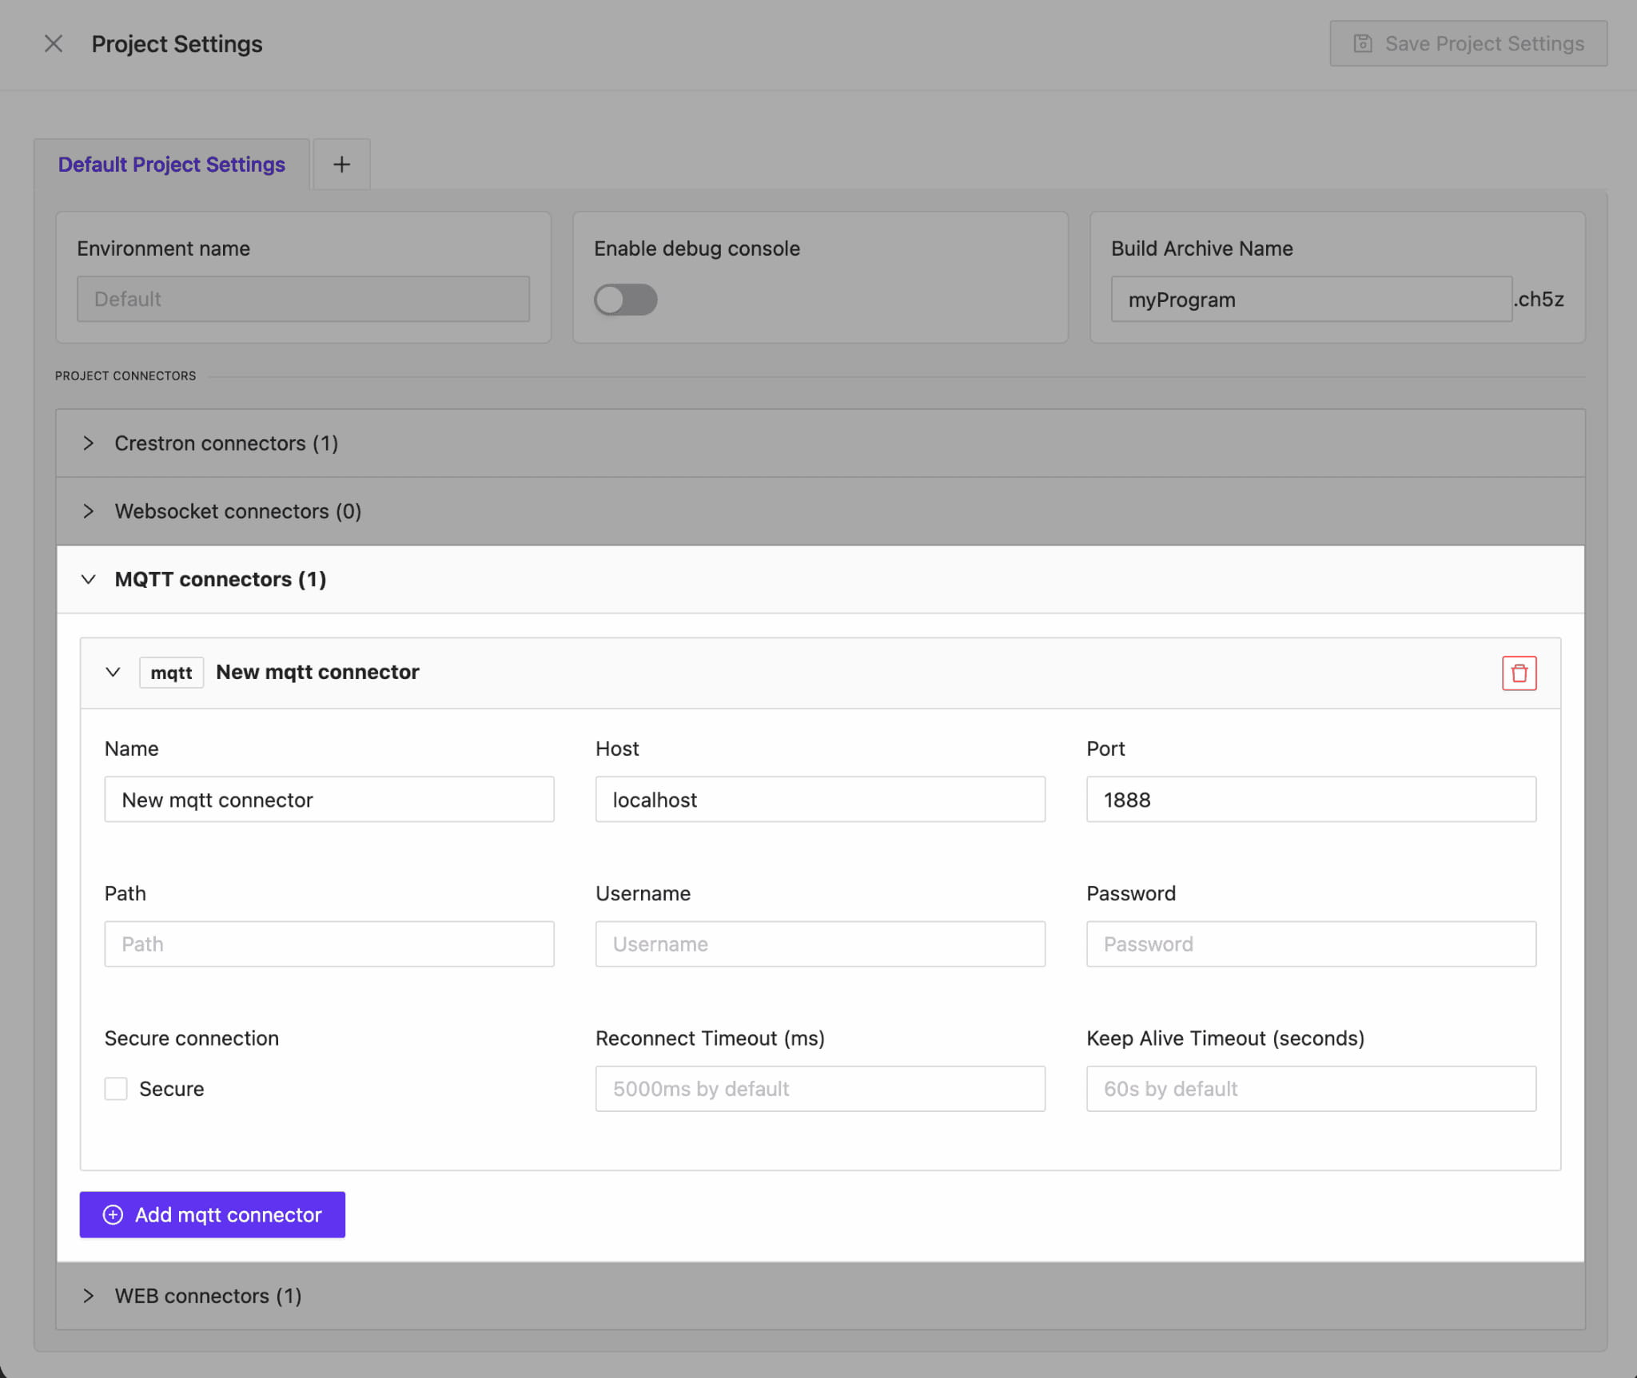Close the Project Settings dialog
This screenshot has height=1378, width=1637.
(54, 44)
